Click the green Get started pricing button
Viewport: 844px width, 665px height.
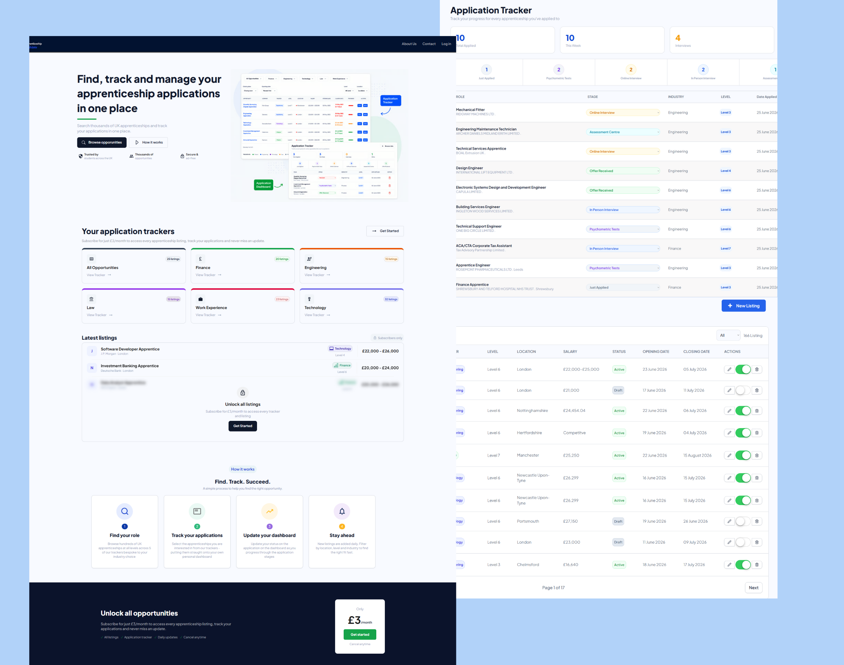pos(360,635)
